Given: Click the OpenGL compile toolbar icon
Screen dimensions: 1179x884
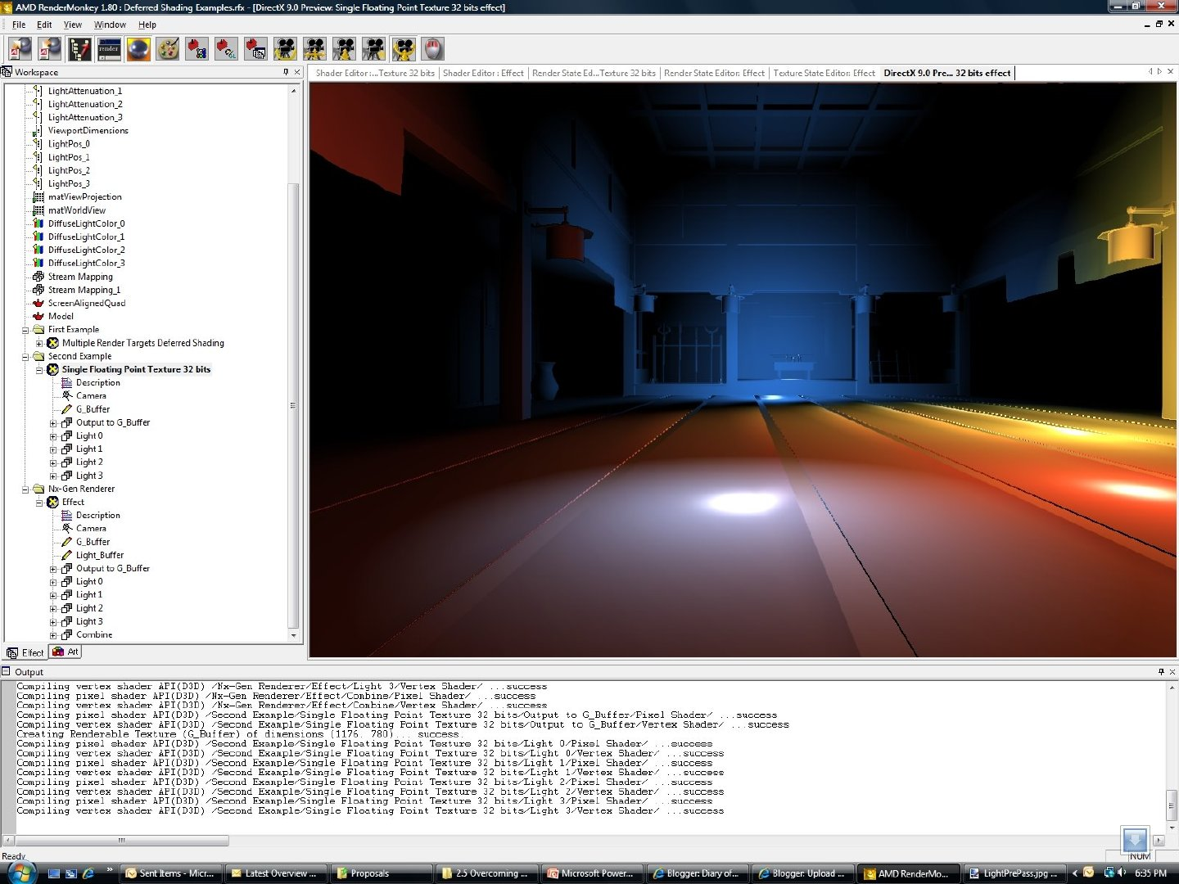Looking at the screenshot, I should pyautogui.click(x=225, y=49).
